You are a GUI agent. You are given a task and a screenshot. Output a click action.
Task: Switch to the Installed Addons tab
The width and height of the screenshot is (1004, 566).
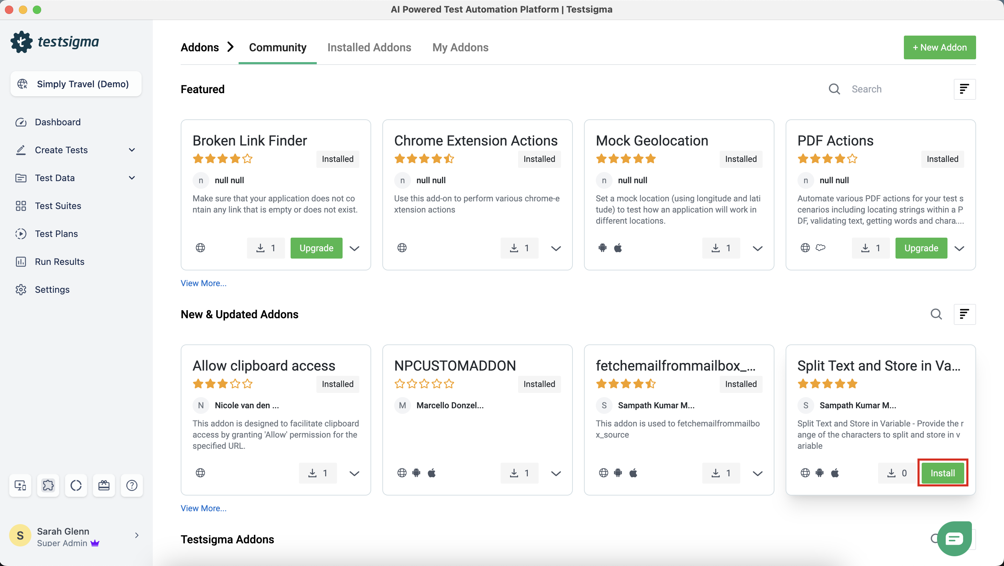pyautogui.click(x=369, y=47)
